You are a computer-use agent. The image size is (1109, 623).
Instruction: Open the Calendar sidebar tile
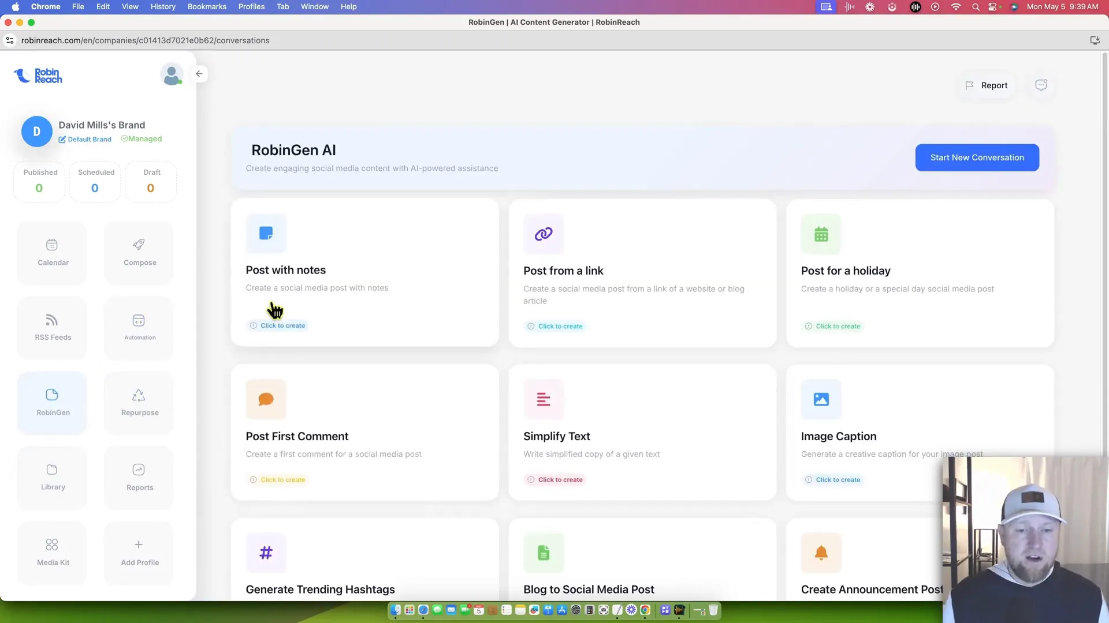pyautogui.click(x=53, y=253)
